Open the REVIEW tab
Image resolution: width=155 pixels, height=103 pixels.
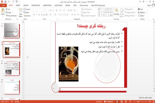68,5
